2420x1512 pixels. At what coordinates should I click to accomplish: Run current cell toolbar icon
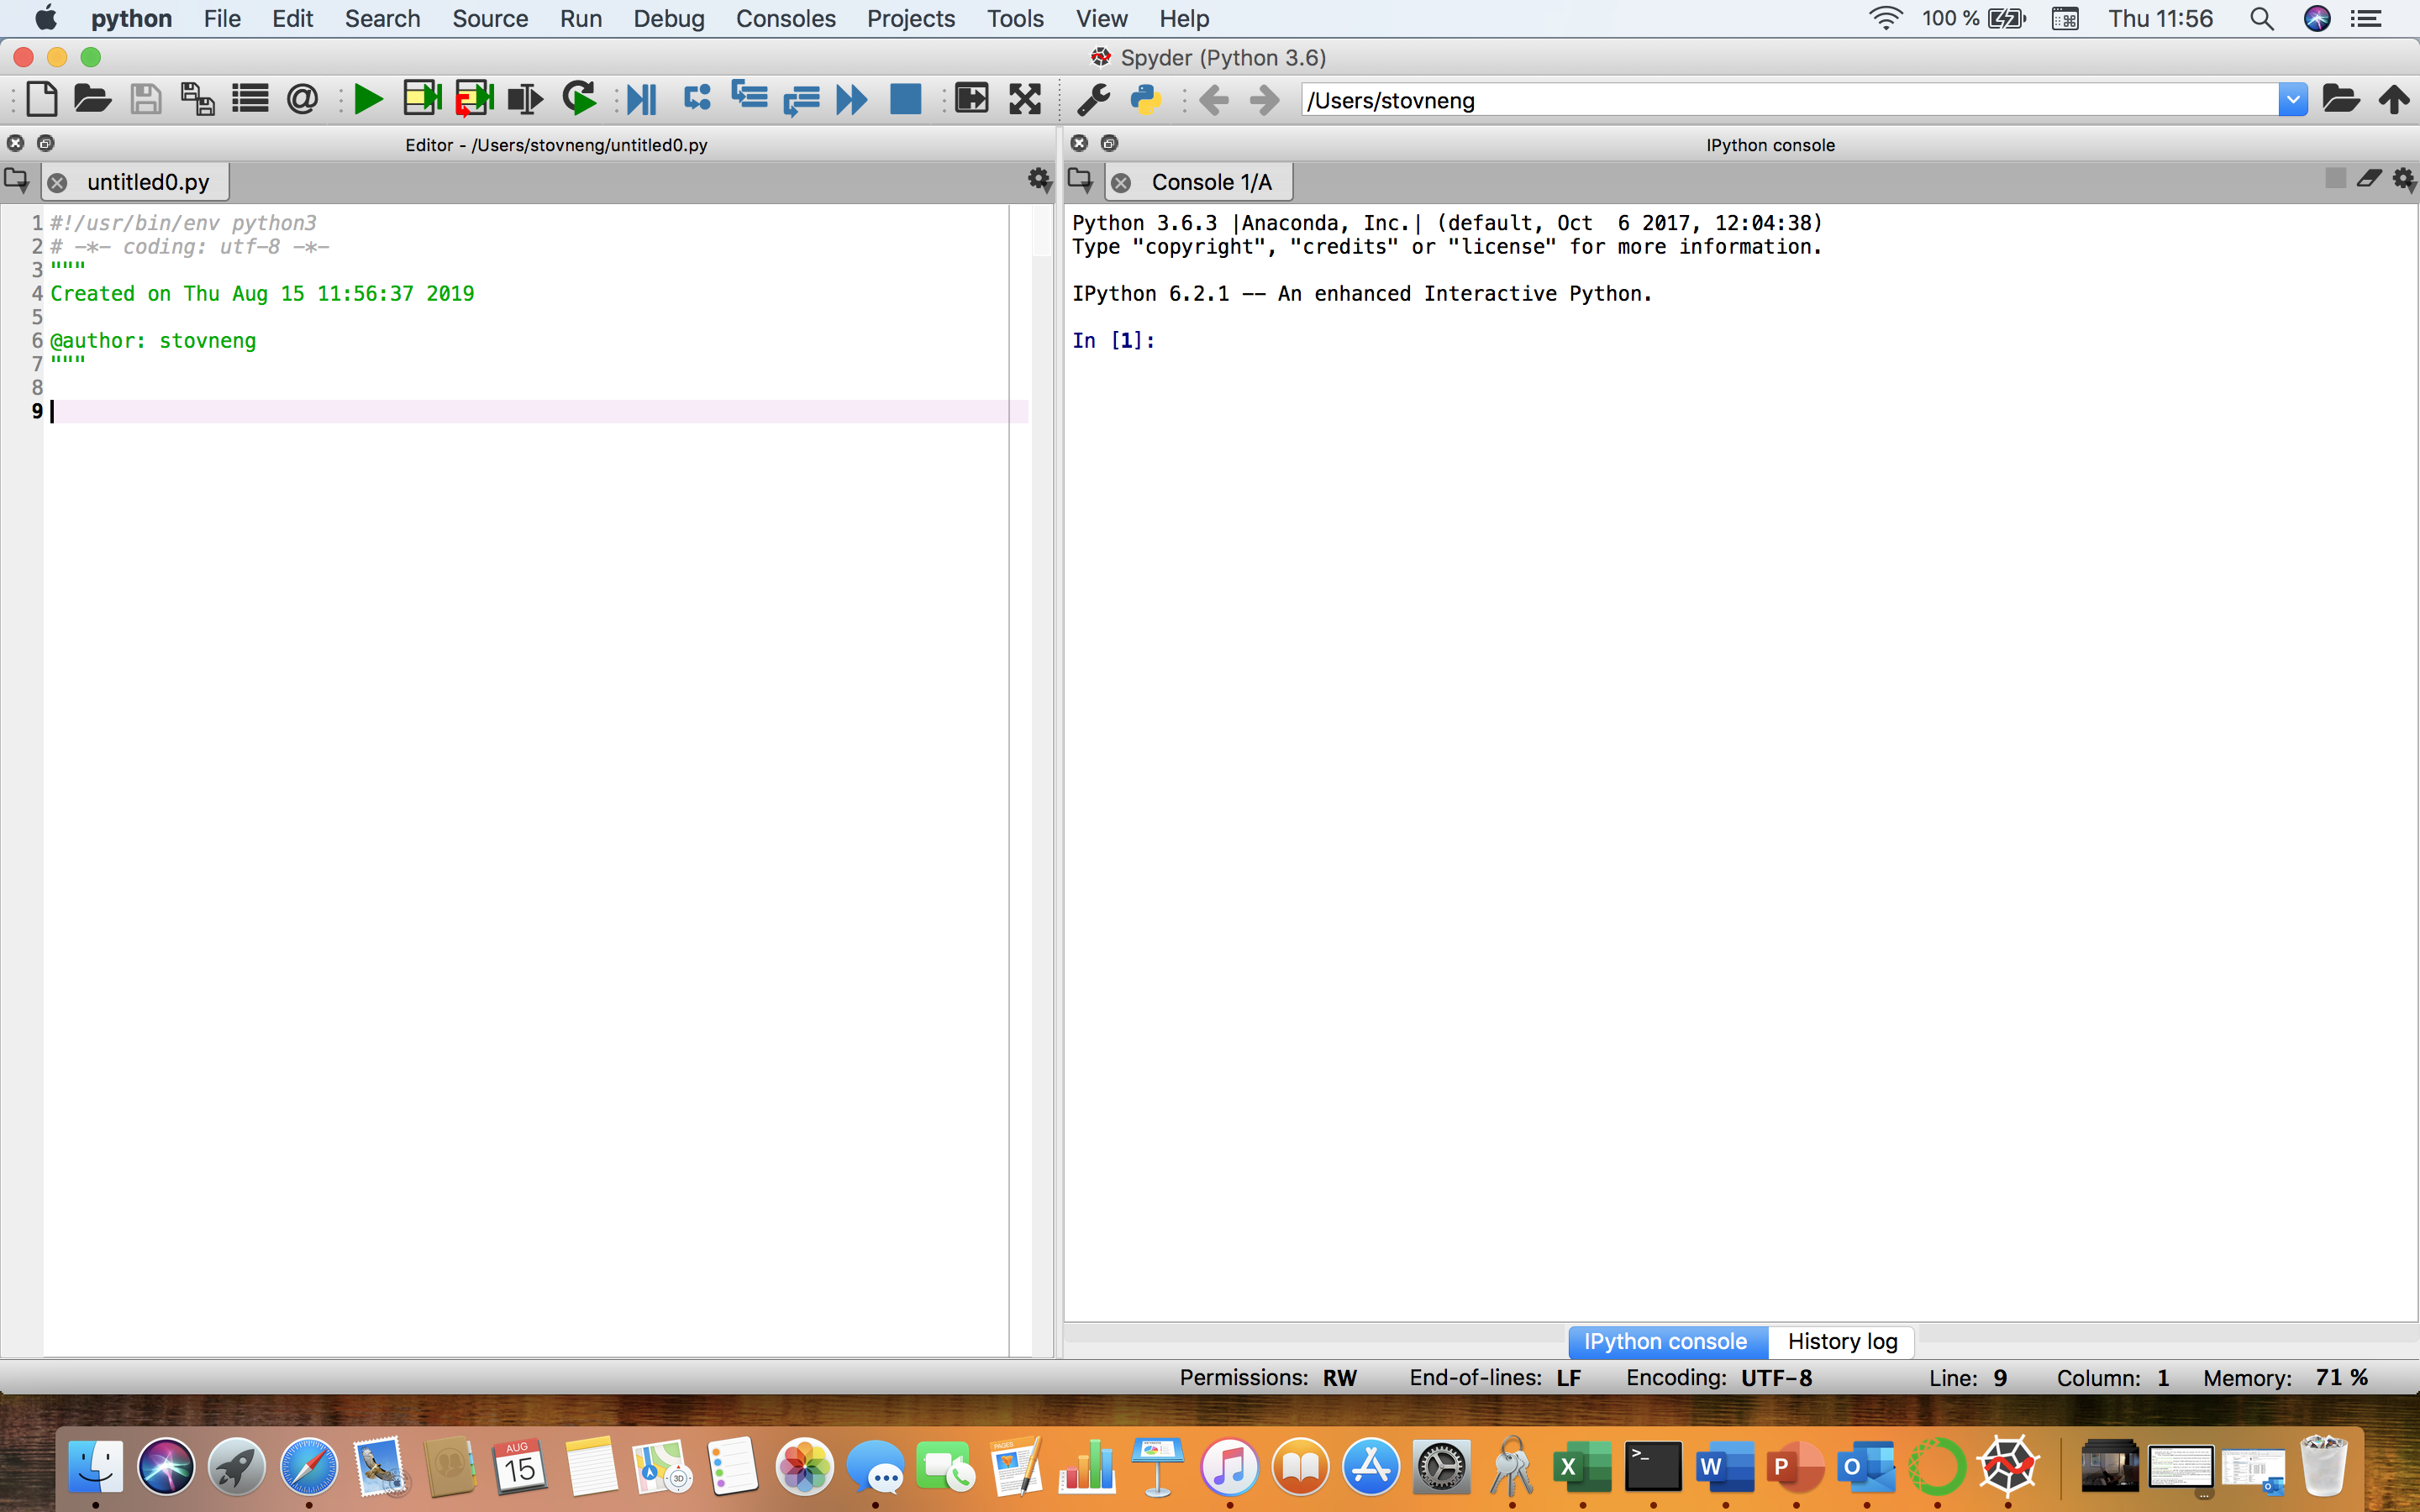pyautogui.click(x=422, y=98)
